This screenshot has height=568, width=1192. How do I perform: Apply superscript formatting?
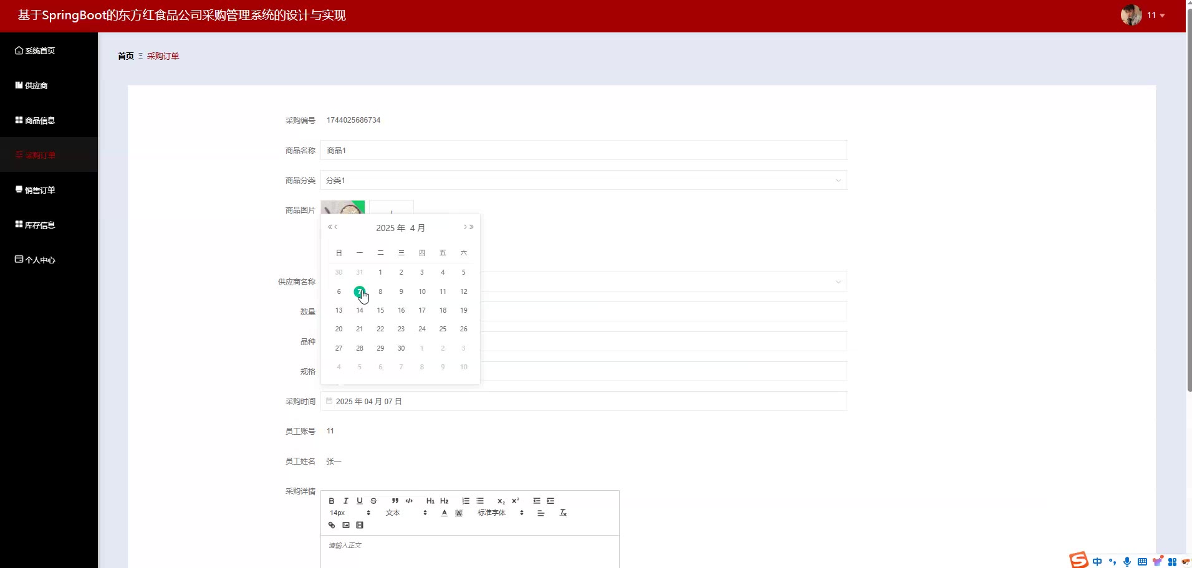click(516, 501)
